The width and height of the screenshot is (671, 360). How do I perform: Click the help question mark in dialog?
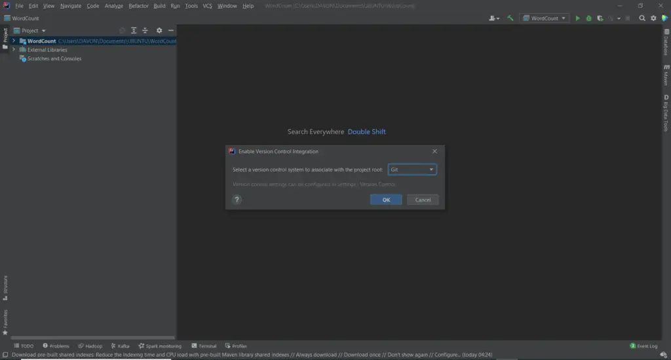pyautogui.click(x=237, y=200)
